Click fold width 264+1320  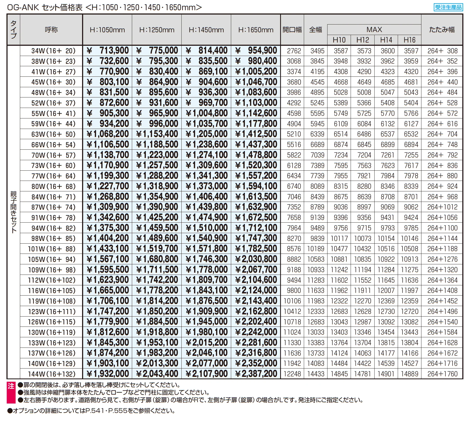[442, 270]
